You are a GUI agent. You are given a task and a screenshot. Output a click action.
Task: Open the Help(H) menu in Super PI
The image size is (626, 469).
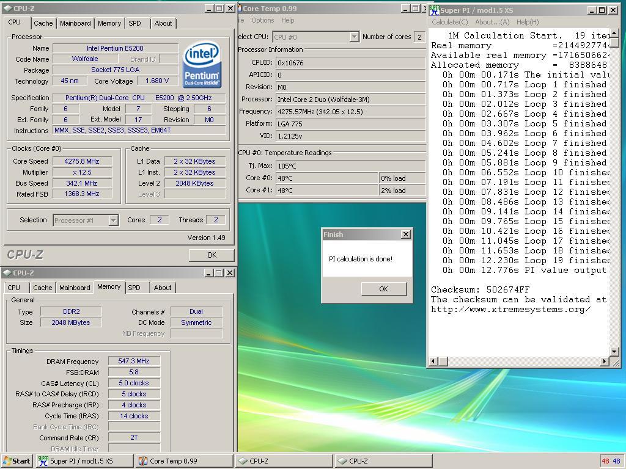tap(528, 23)
